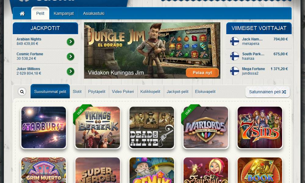Screen dimensions: 305x183
Task: Open Joker Millions jackpot green arrow
Action: 70,71
